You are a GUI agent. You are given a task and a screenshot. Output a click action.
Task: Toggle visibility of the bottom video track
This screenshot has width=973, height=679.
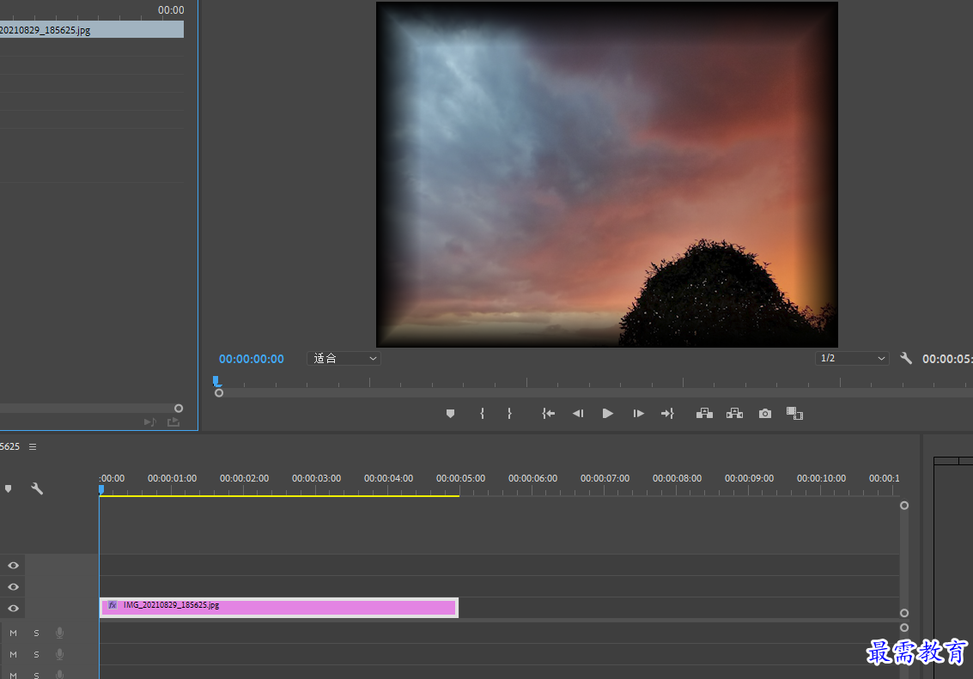click(13, 609)
